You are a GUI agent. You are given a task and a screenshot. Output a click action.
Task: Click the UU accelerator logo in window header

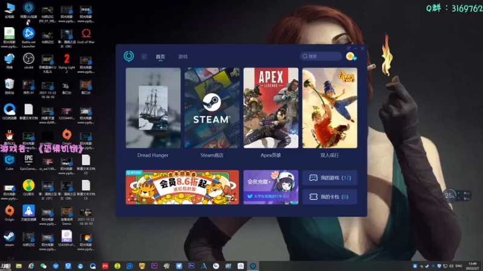[x=129, y=56]
